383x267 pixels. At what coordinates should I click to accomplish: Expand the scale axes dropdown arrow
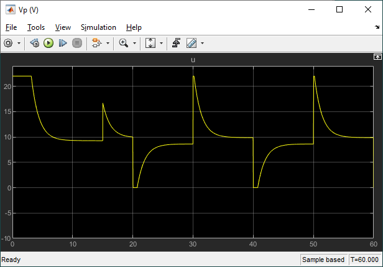[x=161, y=43]
